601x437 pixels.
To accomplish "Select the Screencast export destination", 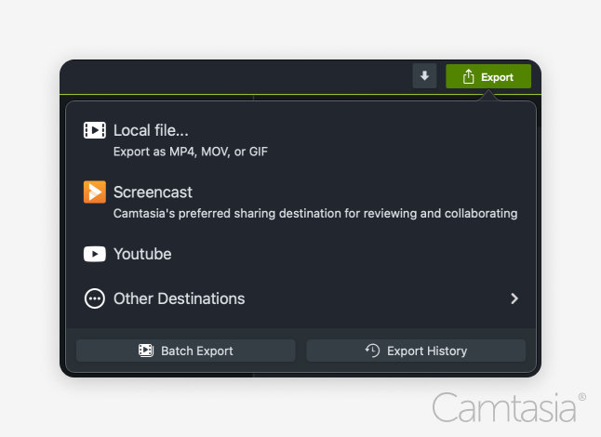I will (300, 202).
